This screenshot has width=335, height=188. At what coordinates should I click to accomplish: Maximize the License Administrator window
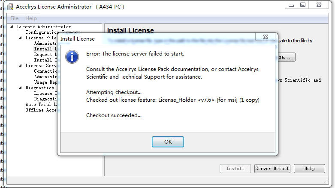[303, 5]
